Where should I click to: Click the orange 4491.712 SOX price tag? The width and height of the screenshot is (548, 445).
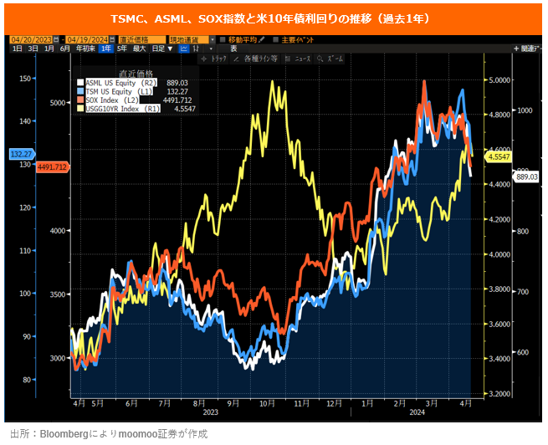(x=53, y=167)
